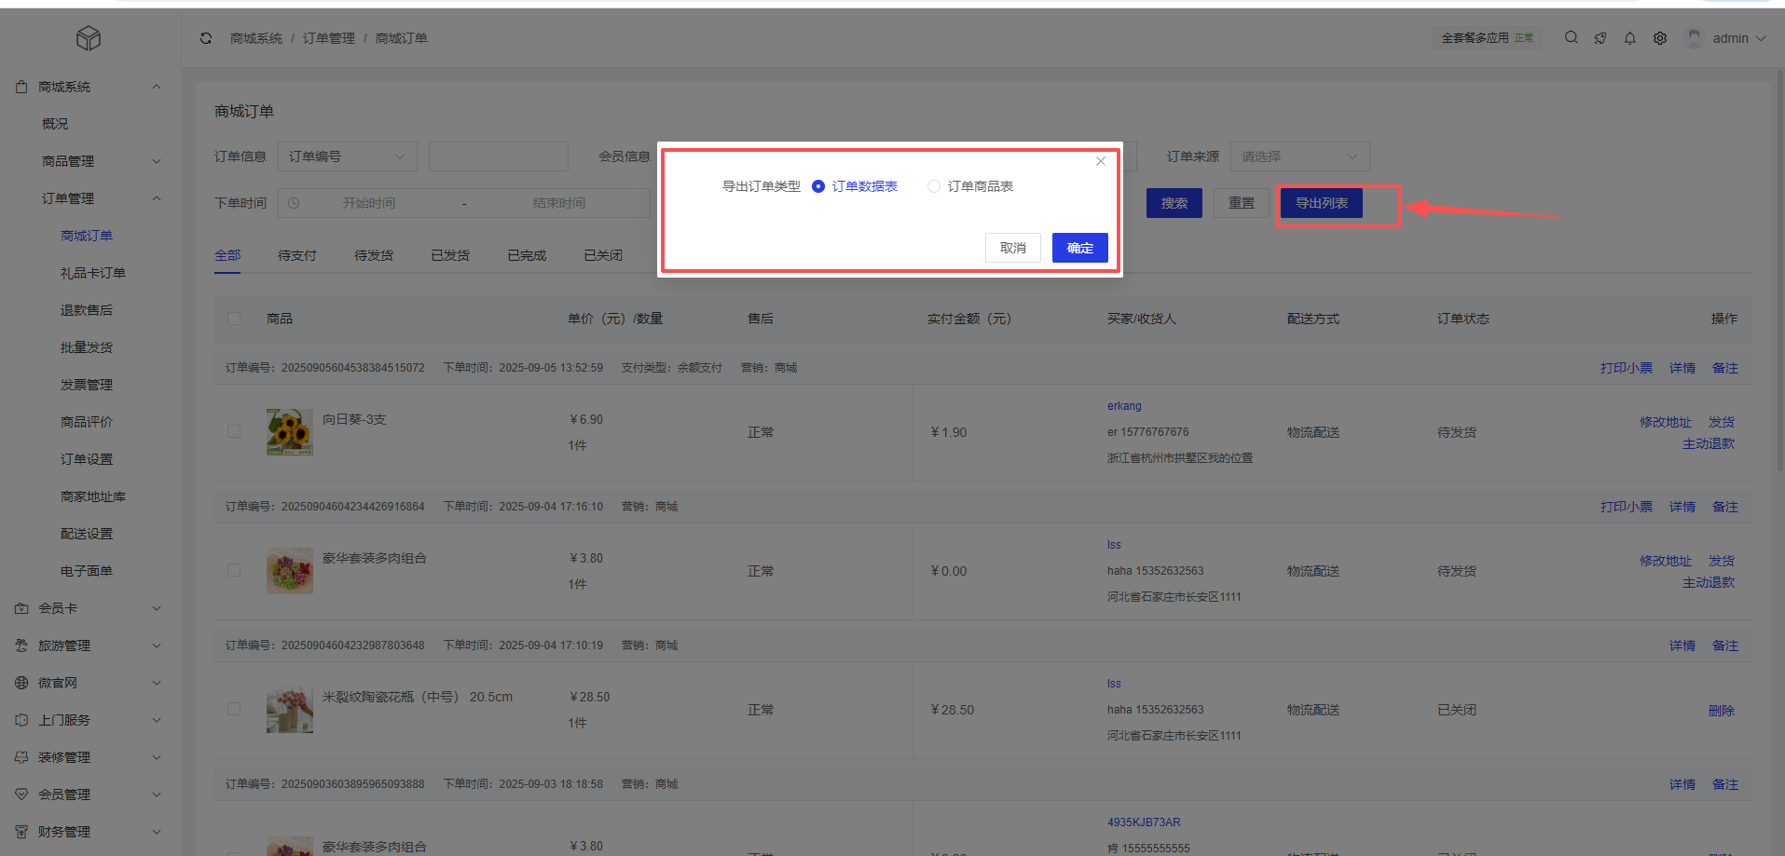1785x856 pixels.
Task: Click the rocket icon in top bar
Action: 1600,38
